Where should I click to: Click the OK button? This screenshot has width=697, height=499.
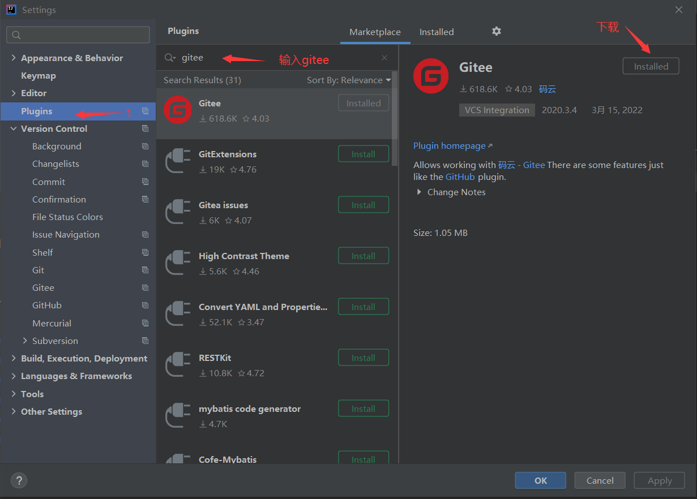pos(541,480)
